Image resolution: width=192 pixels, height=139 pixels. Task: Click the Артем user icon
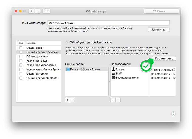pos(113,69)
